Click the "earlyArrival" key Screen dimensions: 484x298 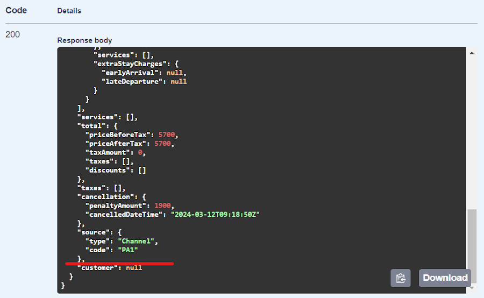[x=130, y=73]
